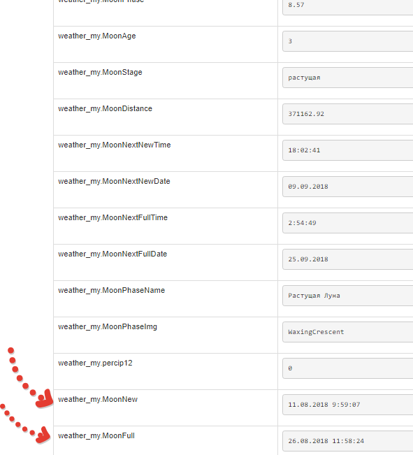Click the weather_my.MoonStage property name
The image size is (413, 455).
click(x=100, y=72)
